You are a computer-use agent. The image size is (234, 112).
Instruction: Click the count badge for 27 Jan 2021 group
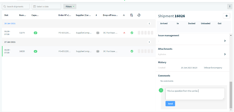149,42
